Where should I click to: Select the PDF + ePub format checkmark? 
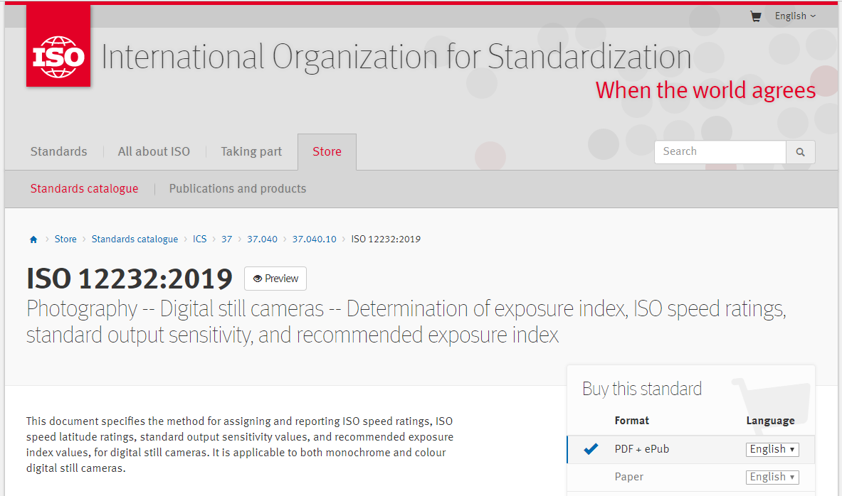(591, 449)
